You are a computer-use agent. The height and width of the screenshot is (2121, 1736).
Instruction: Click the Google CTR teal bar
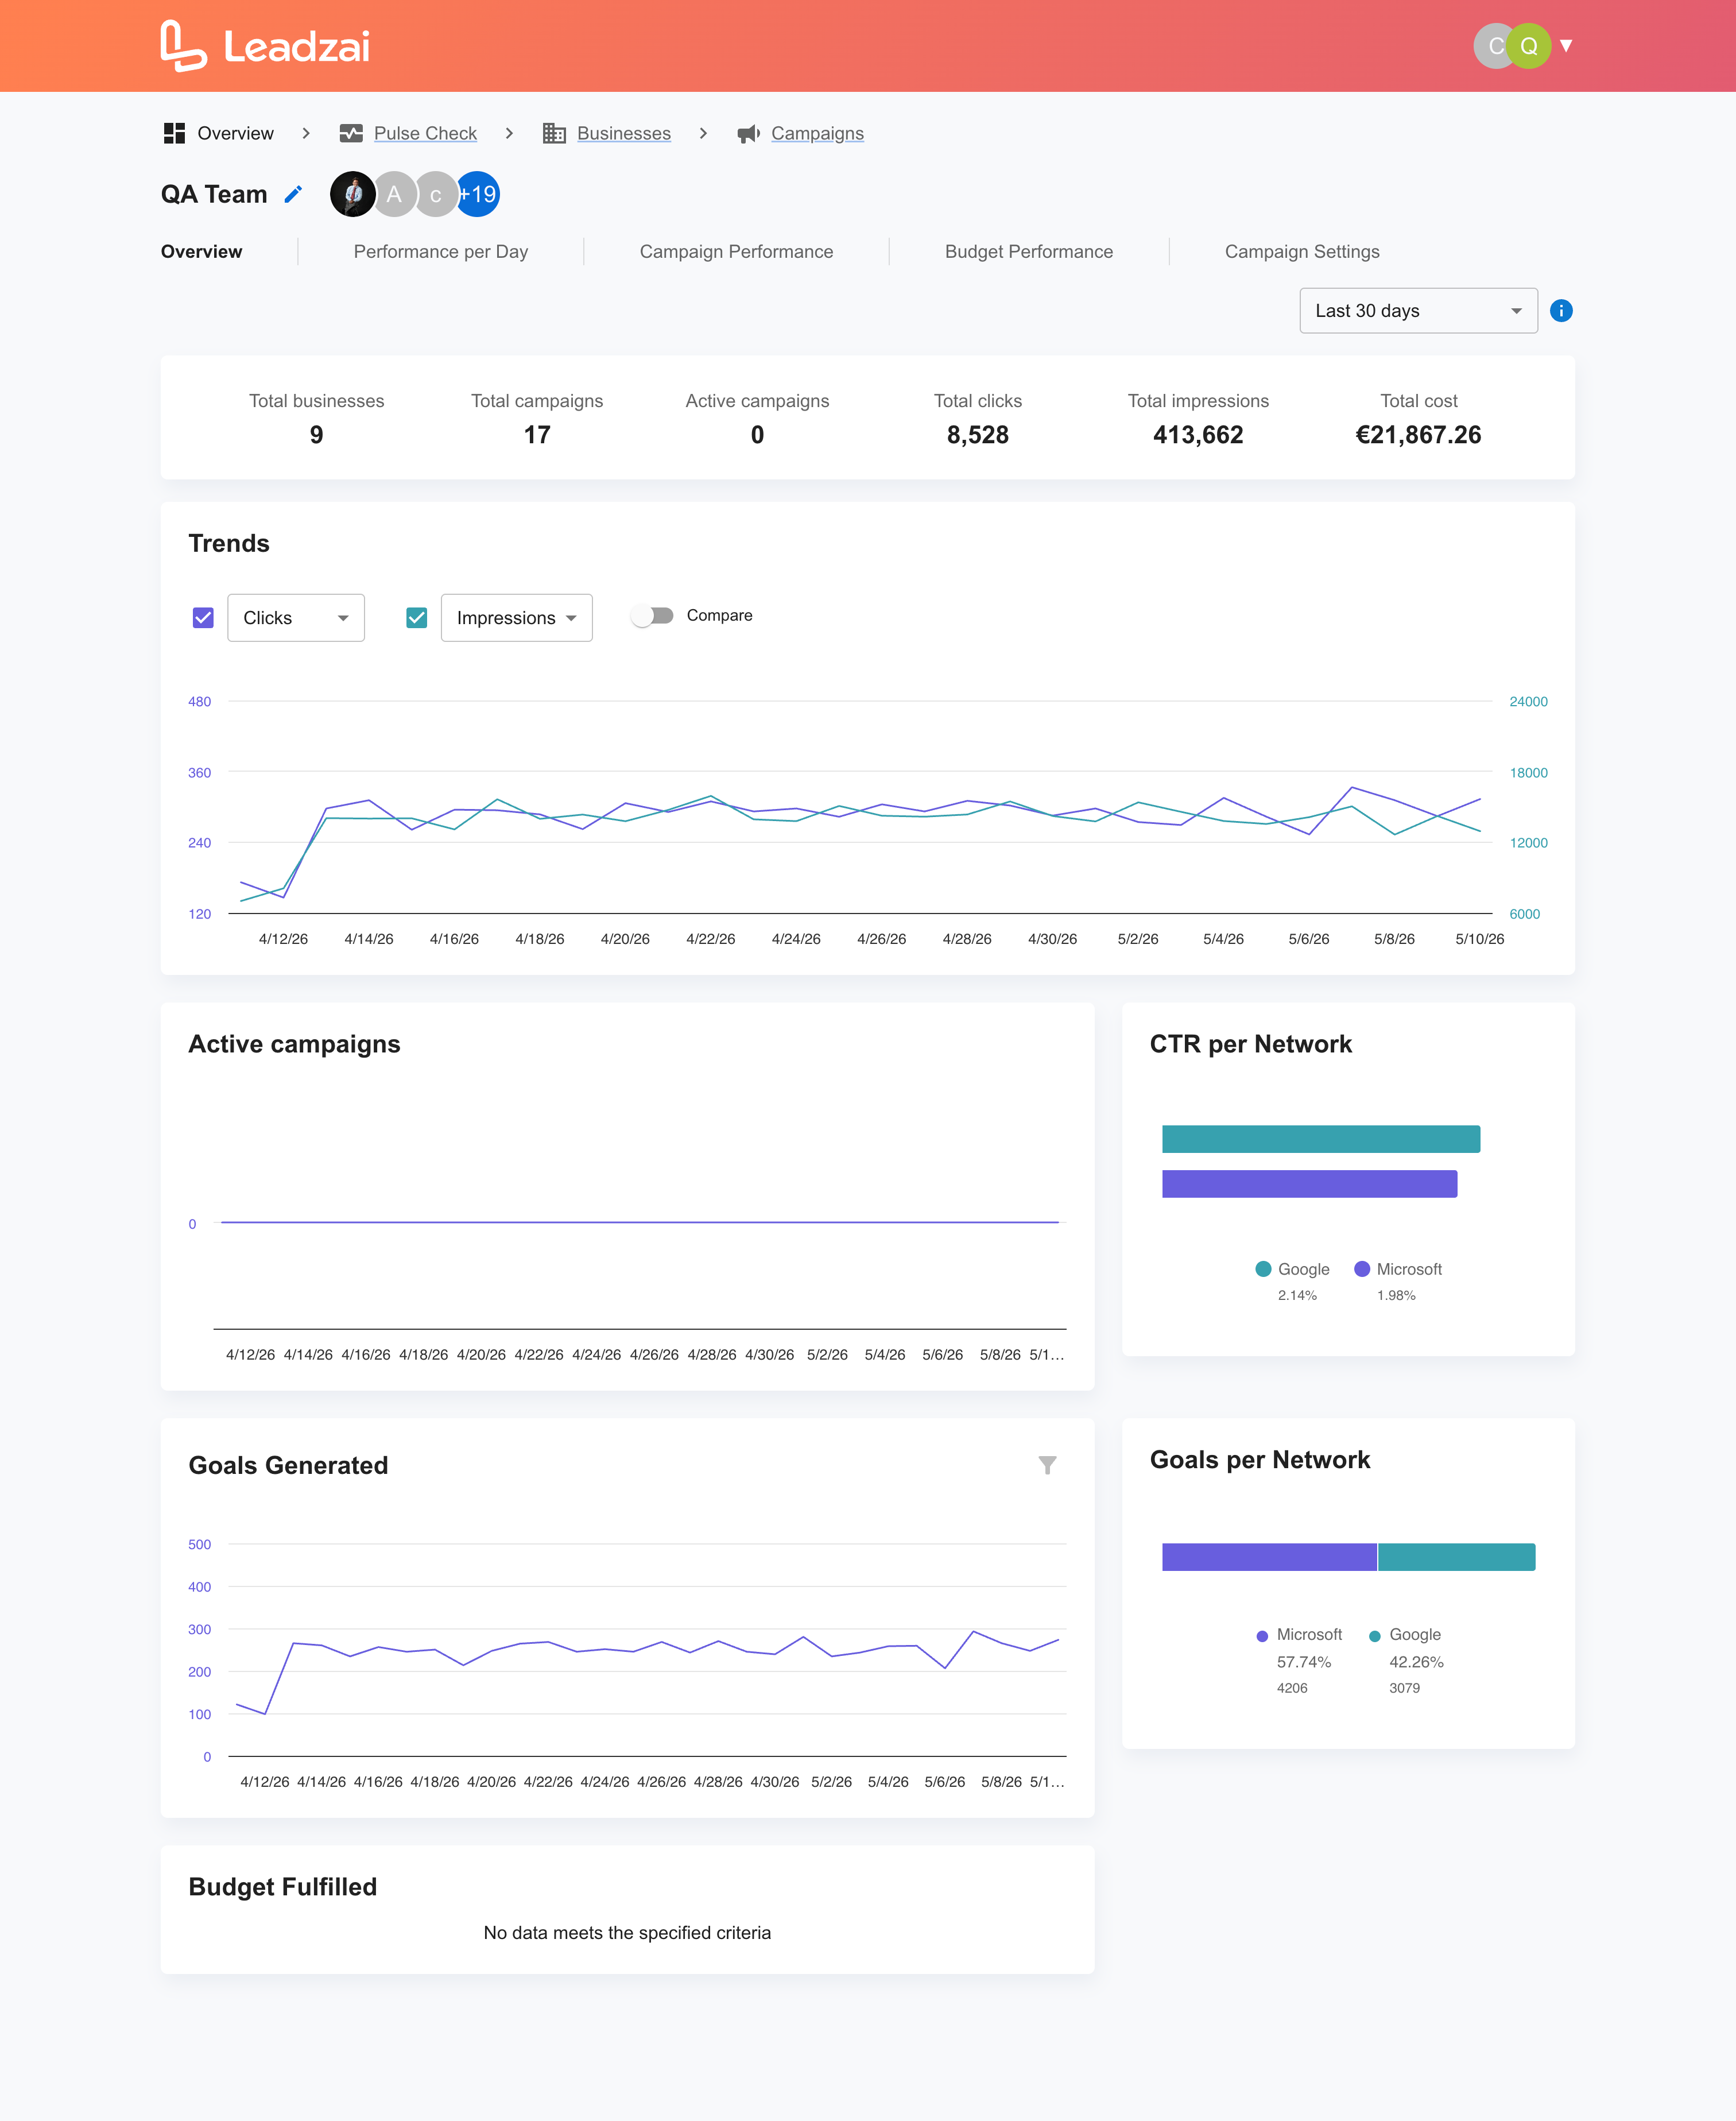(x=1321, y=1139)
